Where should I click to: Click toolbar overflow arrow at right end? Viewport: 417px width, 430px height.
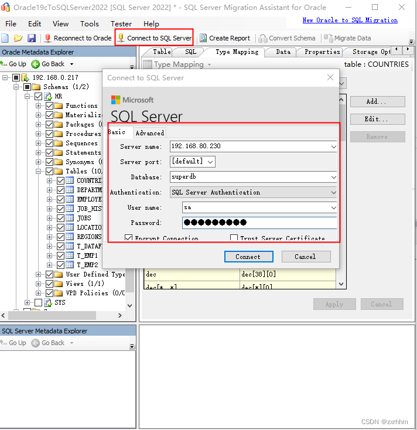pyautogui.click(x=411, y=42)
